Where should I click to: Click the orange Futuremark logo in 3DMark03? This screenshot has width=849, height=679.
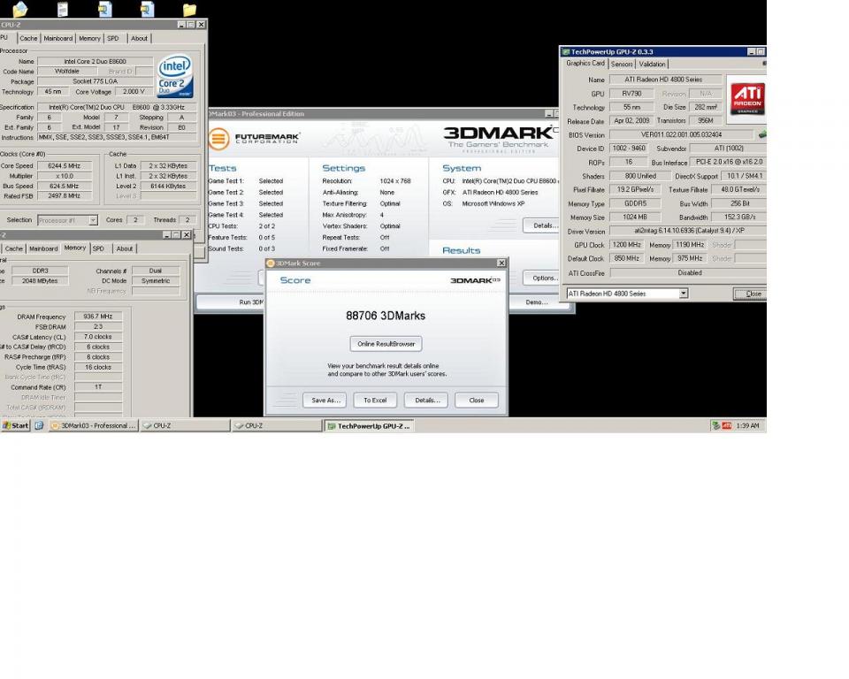218,138
